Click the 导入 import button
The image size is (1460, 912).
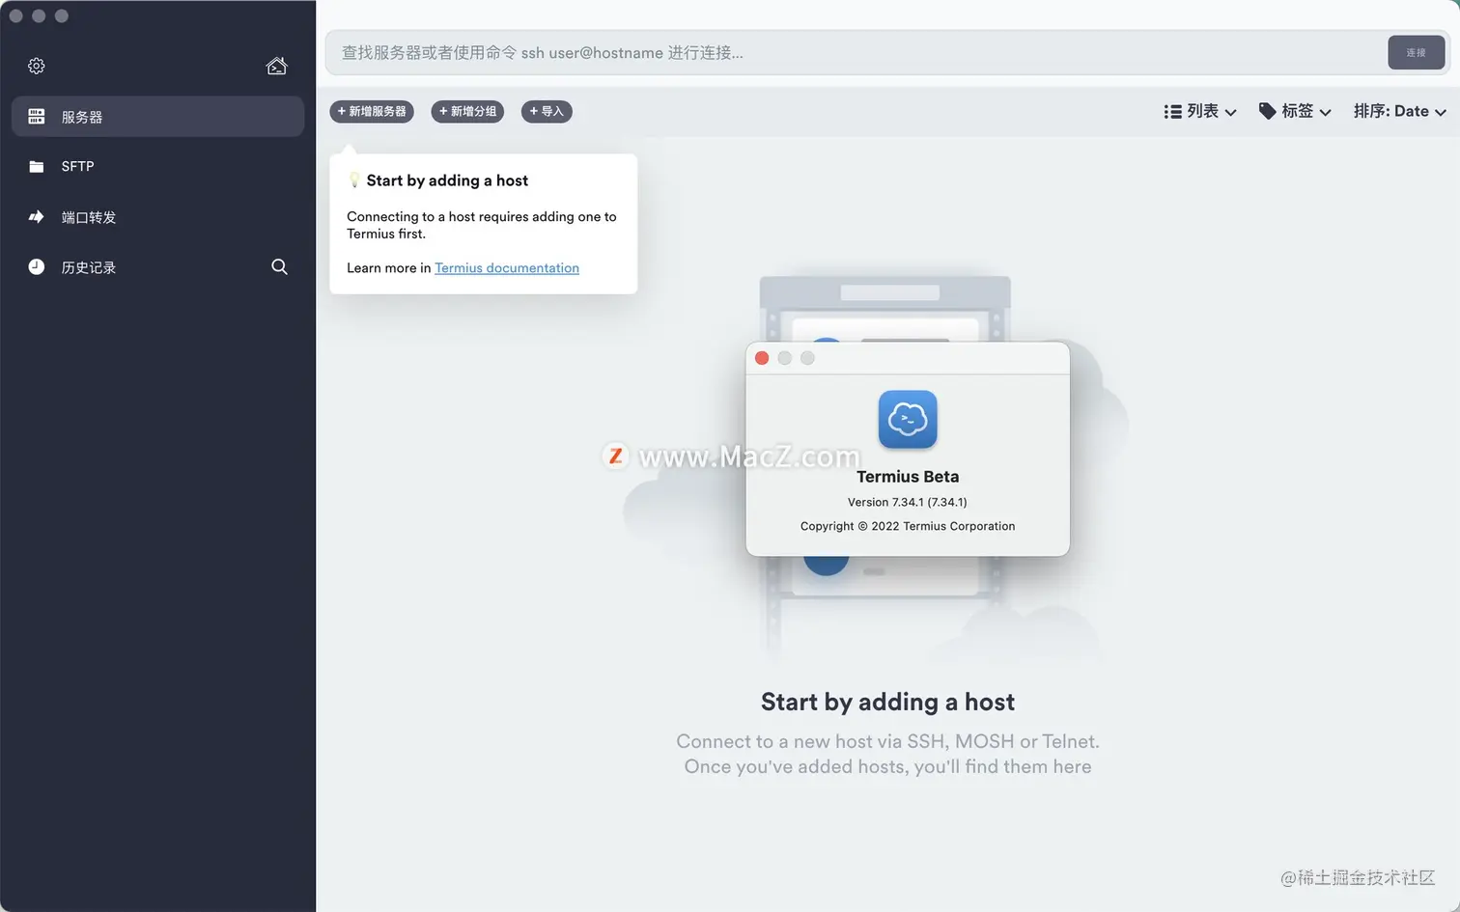[547, 112]
